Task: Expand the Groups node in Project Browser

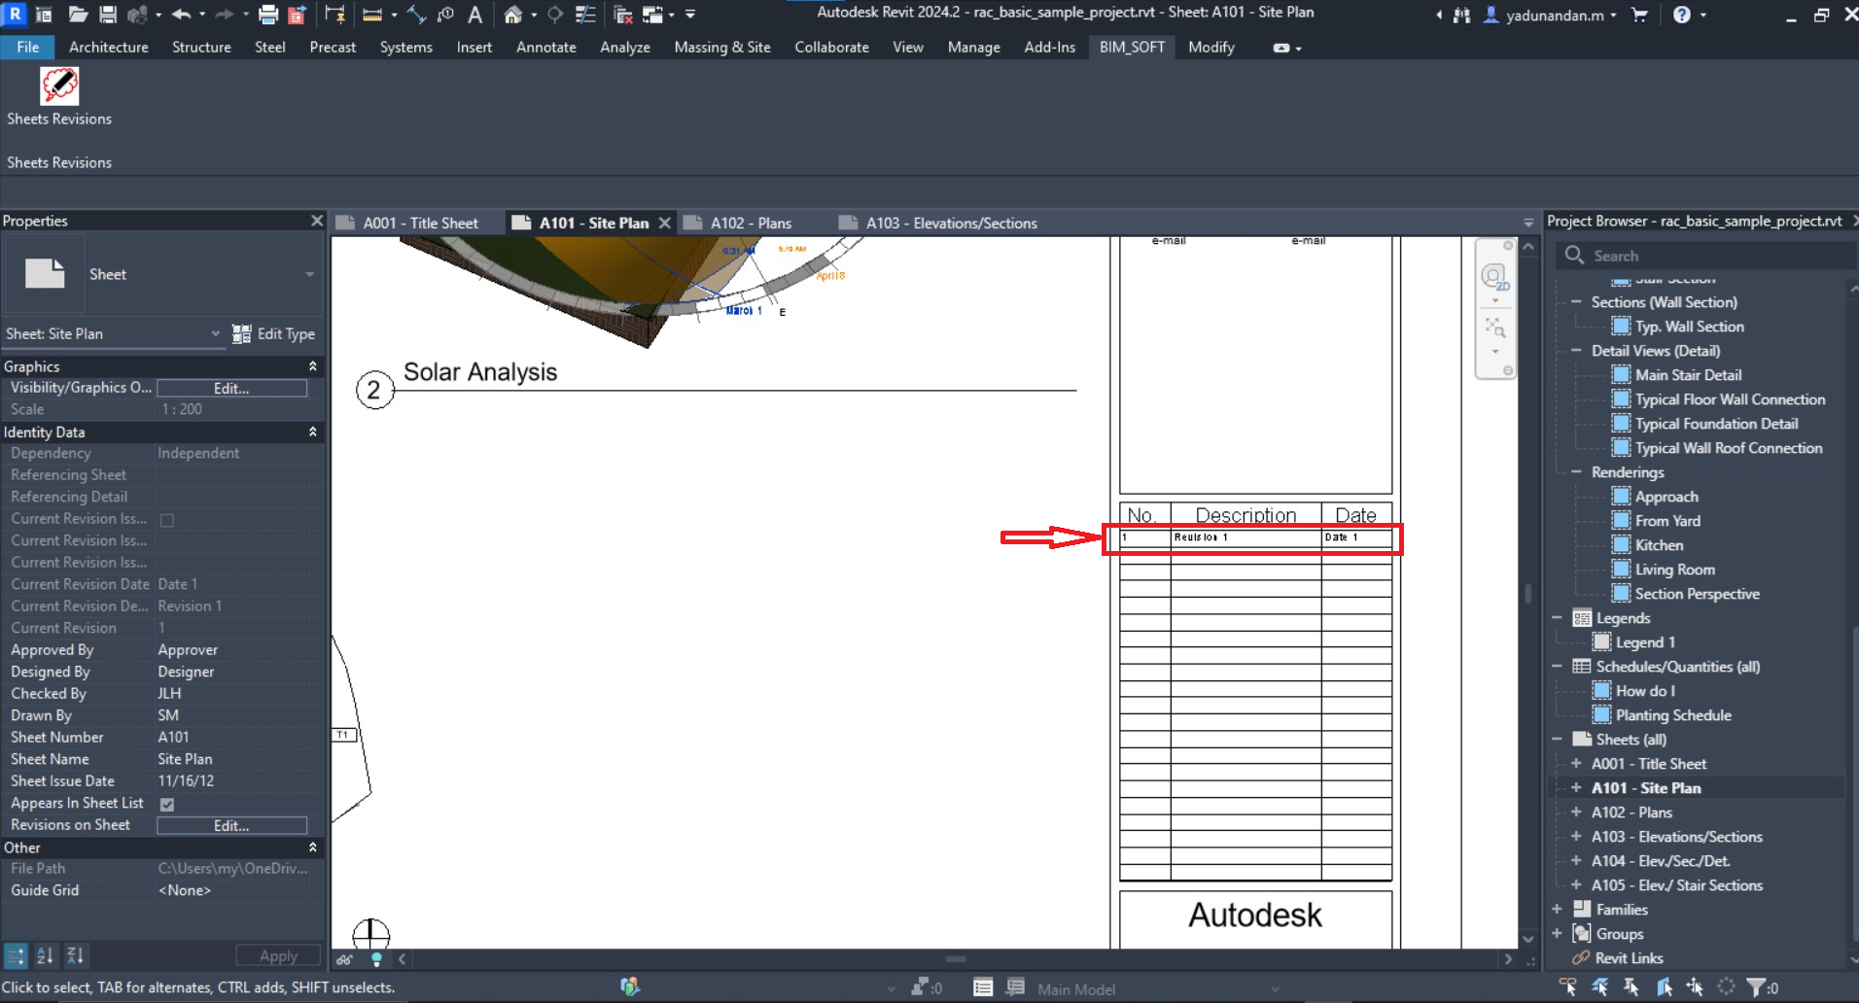Action: (1558, 934)
